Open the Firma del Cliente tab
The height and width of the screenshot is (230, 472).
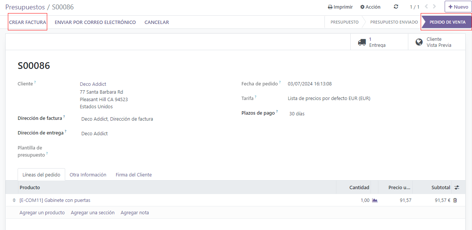click(x=133, y=175)
